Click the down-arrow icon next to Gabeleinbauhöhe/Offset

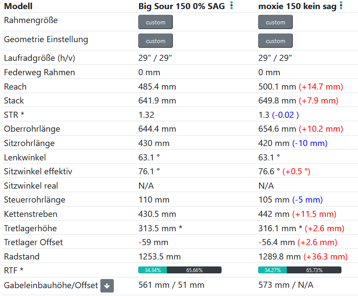point(107,286)
